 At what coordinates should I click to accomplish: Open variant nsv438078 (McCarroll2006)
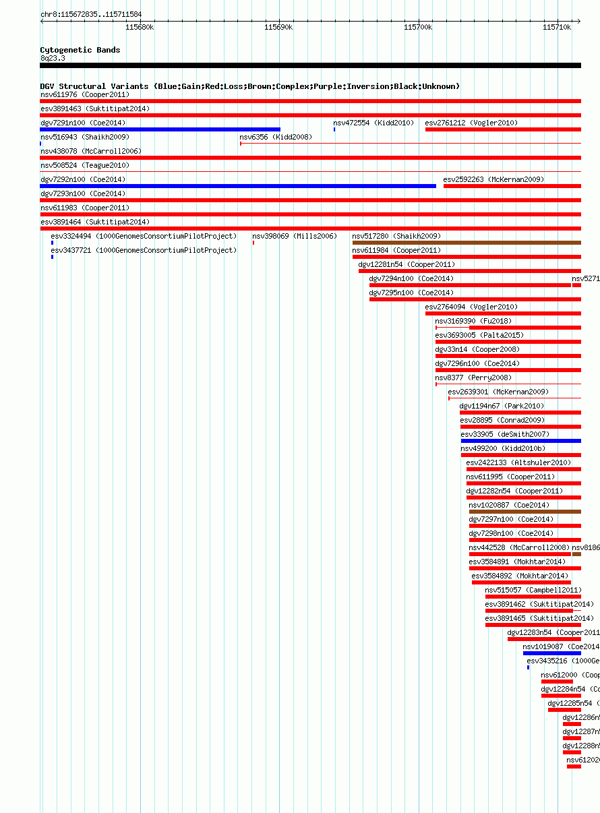(x=91, y=151)
